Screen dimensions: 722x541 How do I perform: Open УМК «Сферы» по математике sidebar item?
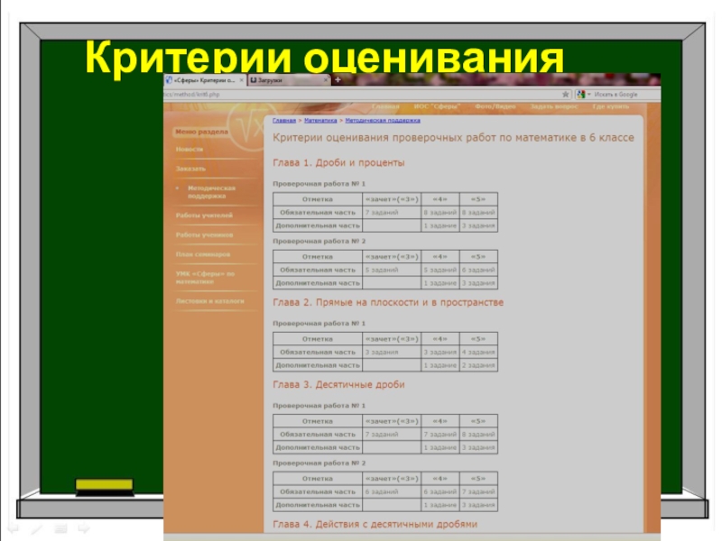click(205, 278)
